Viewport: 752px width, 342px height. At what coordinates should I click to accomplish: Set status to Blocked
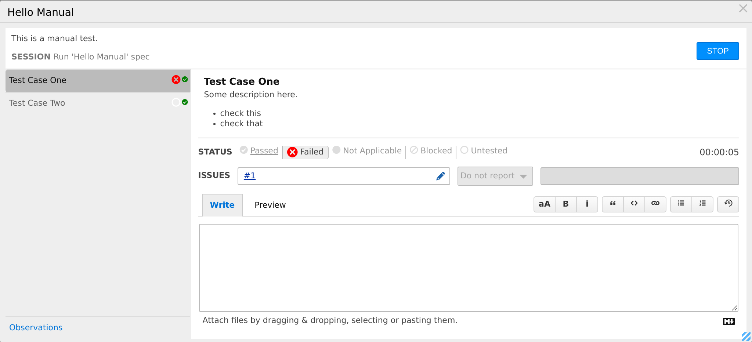431,150
